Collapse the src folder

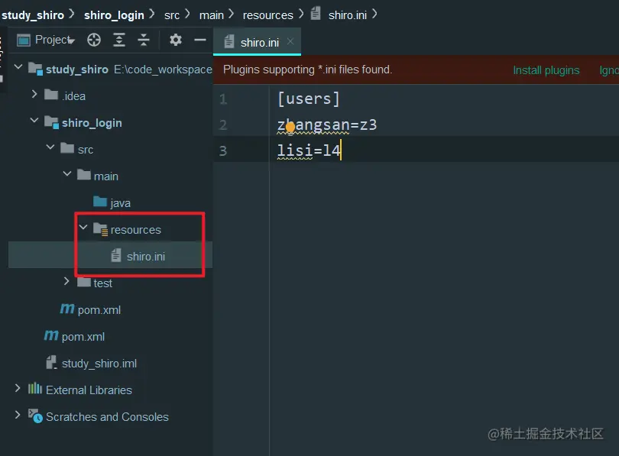(50, 147)
